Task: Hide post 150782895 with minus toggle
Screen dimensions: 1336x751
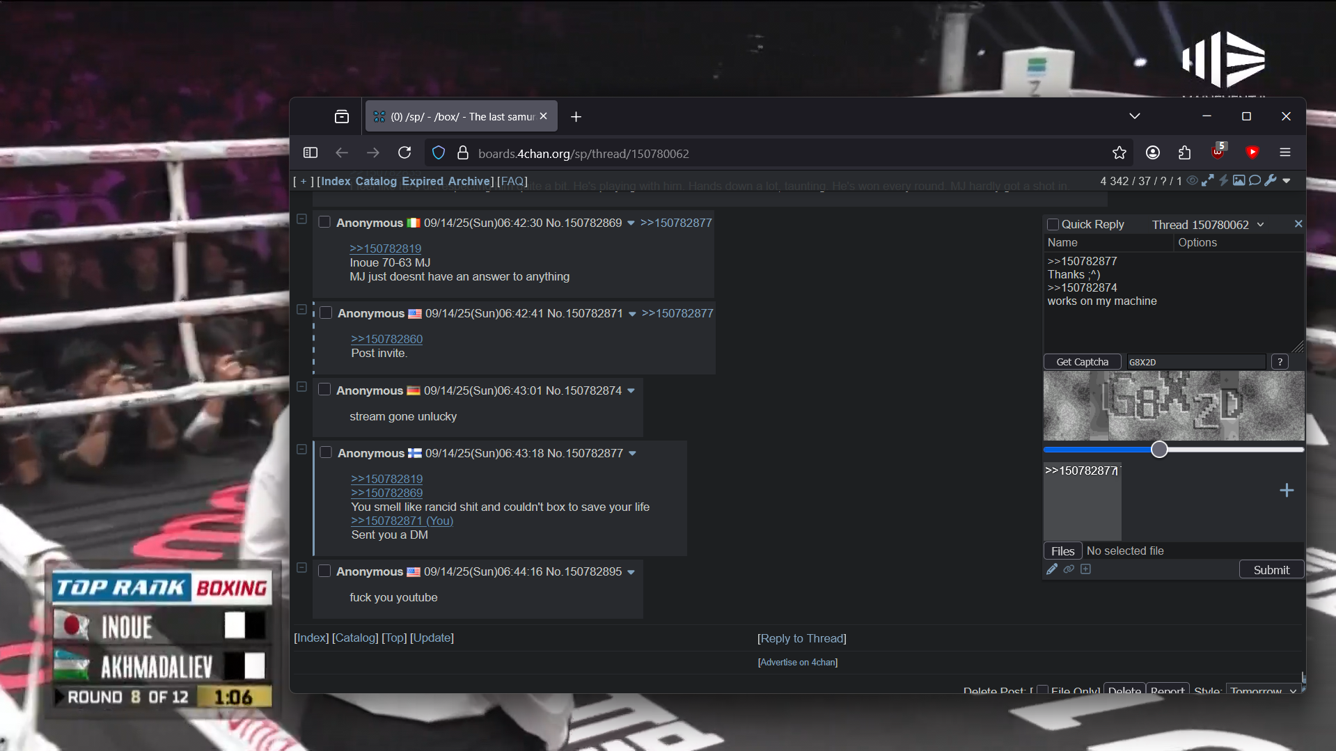Action: (x=301, y=568)
